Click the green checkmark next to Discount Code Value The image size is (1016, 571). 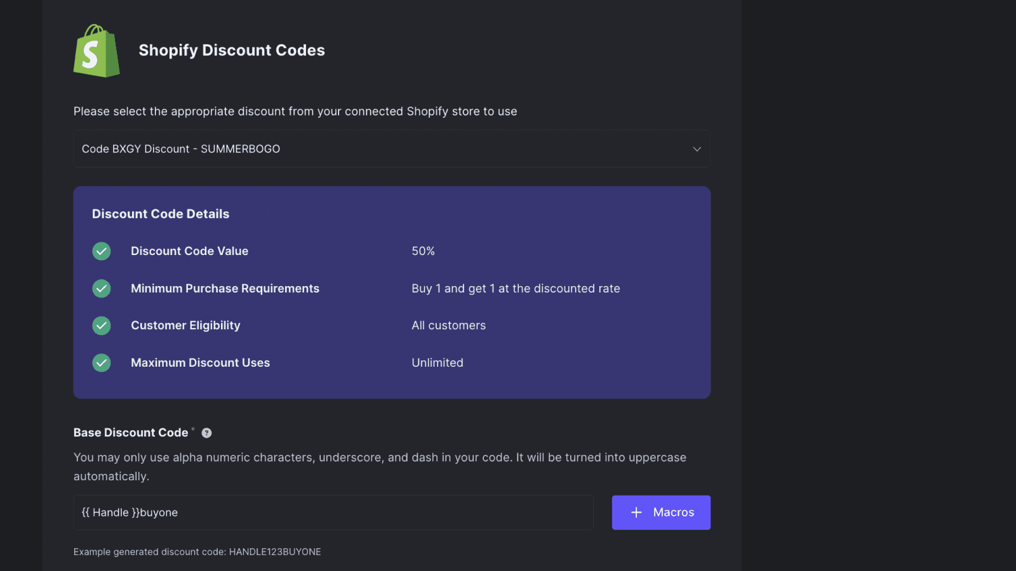pos(102,251)
